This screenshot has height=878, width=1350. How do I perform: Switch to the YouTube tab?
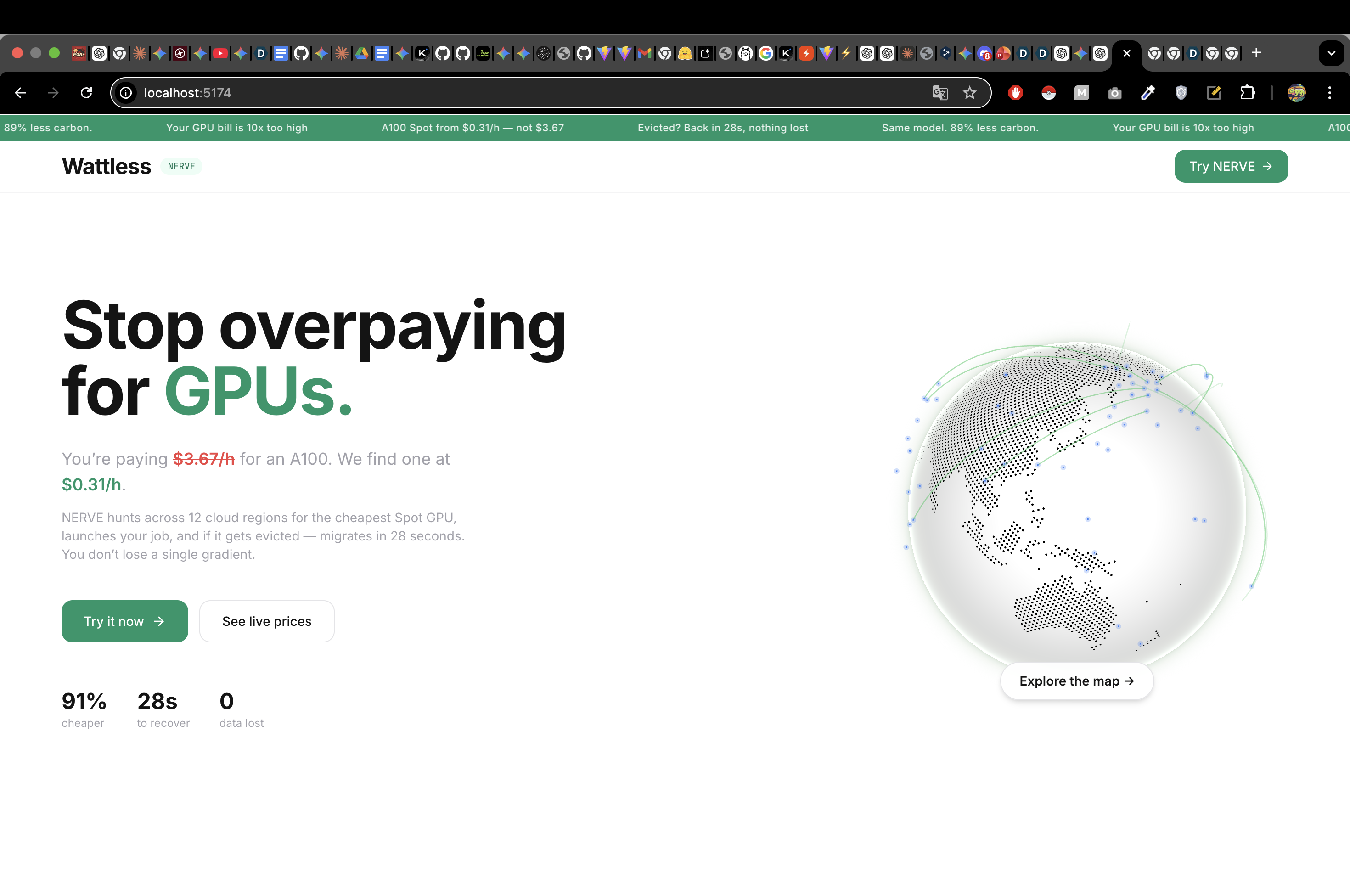220,53
